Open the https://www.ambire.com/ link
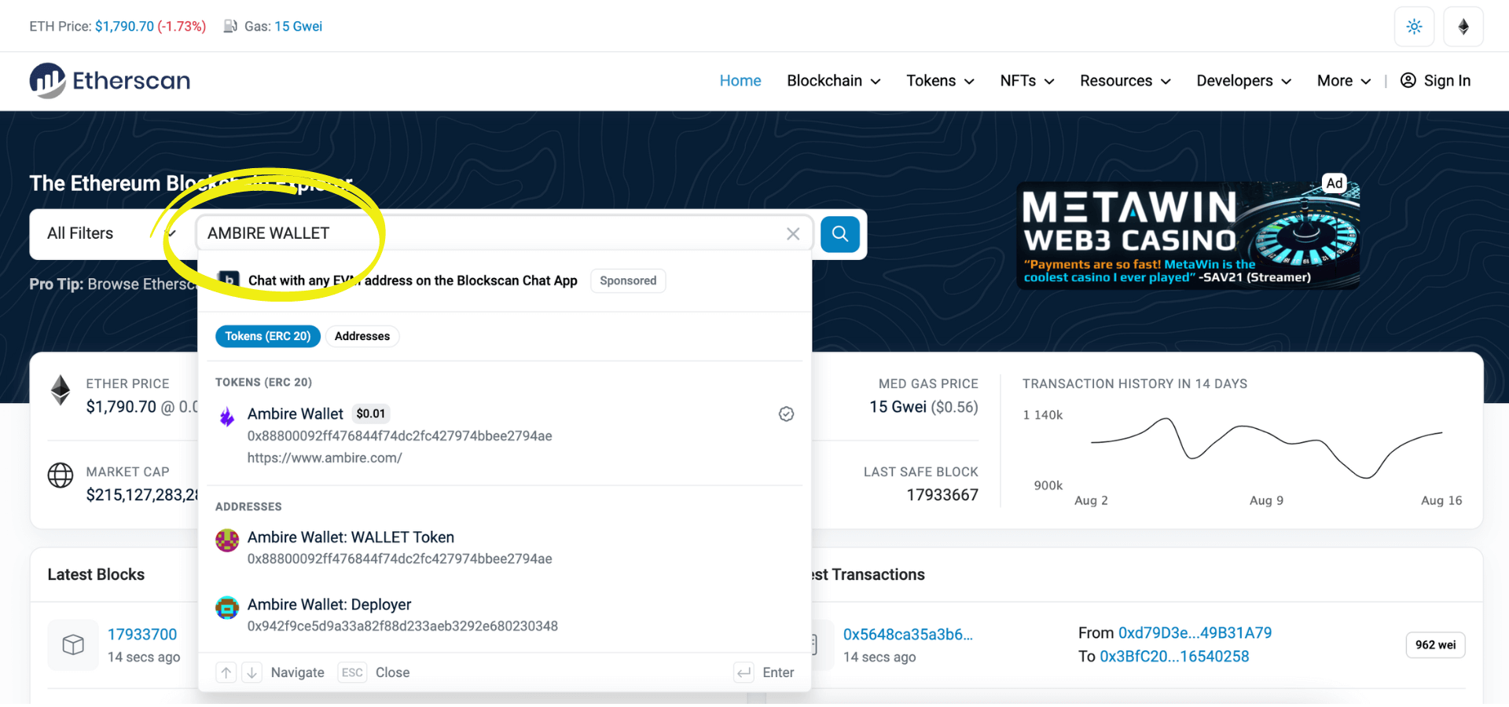 [325, 457]
